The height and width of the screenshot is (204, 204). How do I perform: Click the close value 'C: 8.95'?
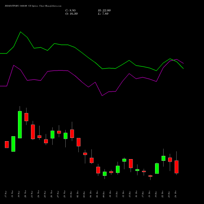click(x=71, y=11)
